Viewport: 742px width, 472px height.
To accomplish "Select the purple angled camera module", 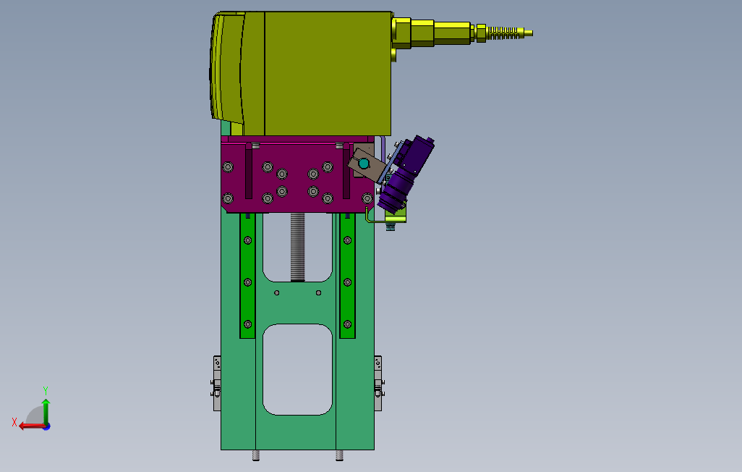I will [x=406, y=174].
